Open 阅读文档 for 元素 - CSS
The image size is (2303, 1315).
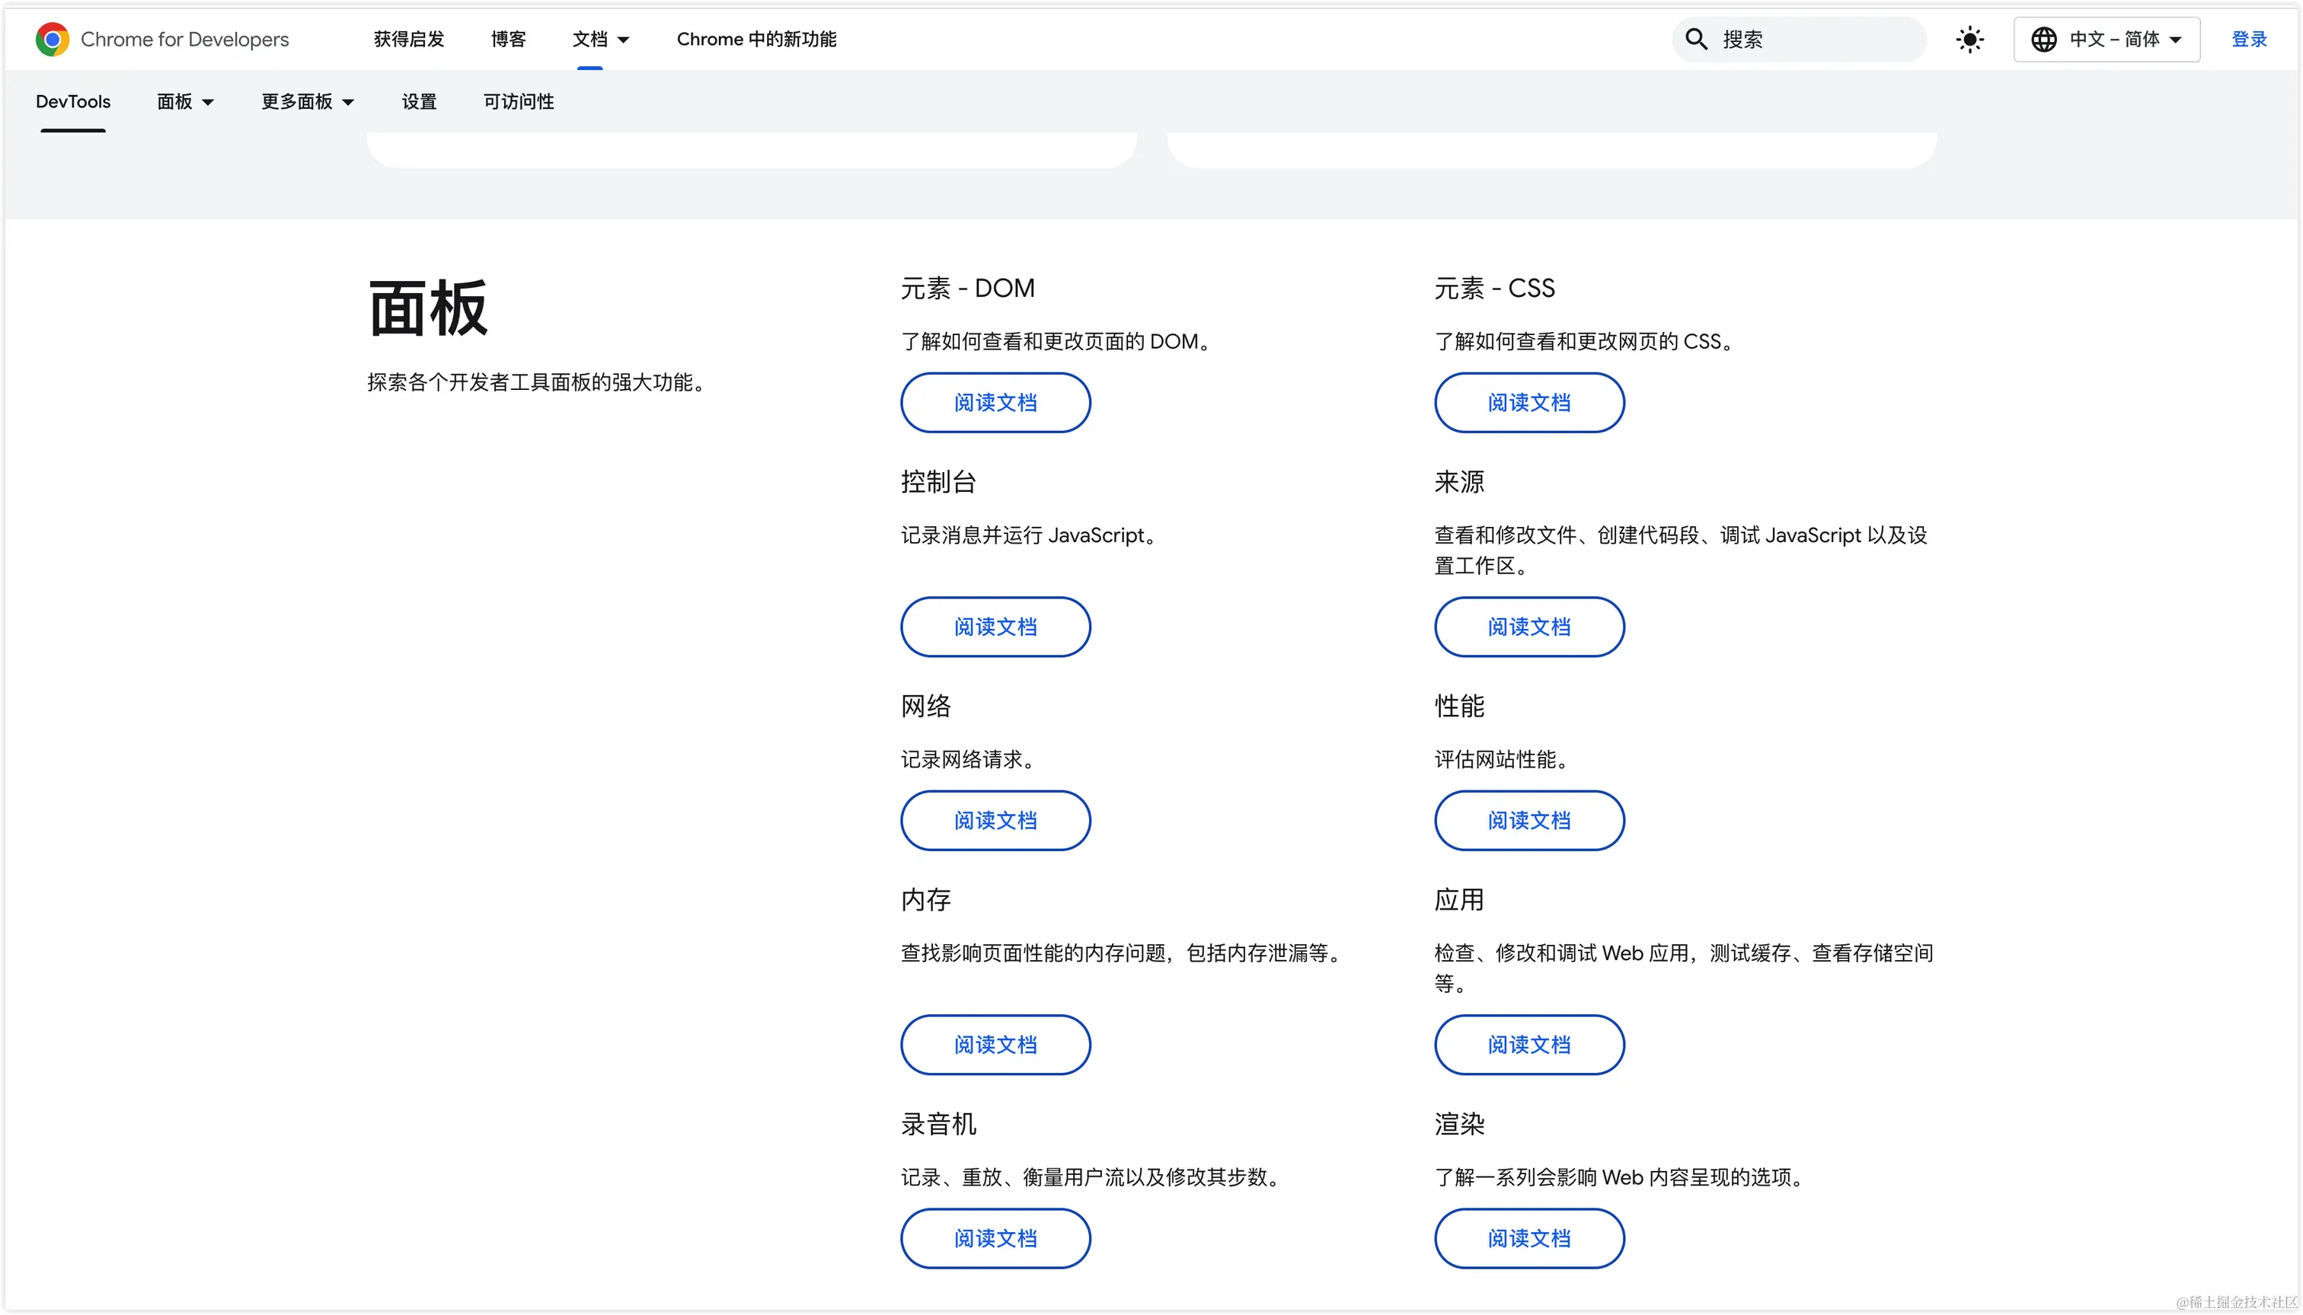click(x=1528, y=402)
